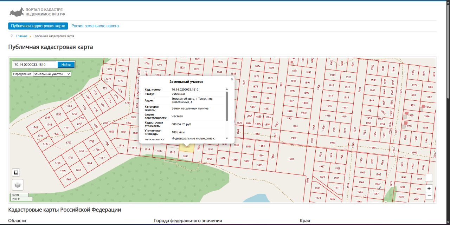Viewport: 450px width, 225px height.
Task: Click the page's right-side vertical scrollbar
Action: pos(448,53)
